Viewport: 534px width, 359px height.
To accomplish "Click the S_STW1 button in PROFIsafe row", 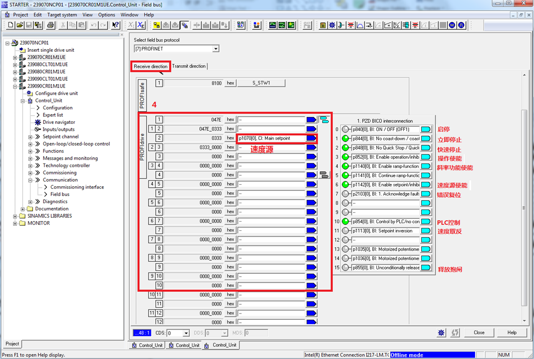I will pyautogui.click(x=261, y=83).
